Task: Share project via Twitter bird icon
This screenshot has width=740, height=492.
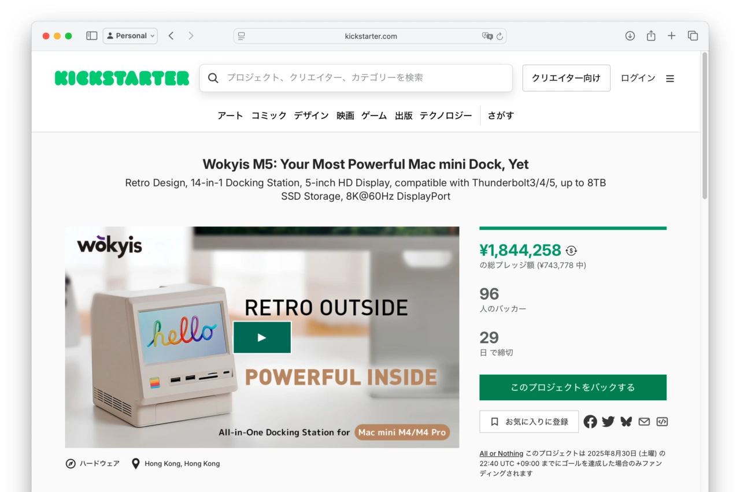Action: pyautogui.click(x=608, y=422)
